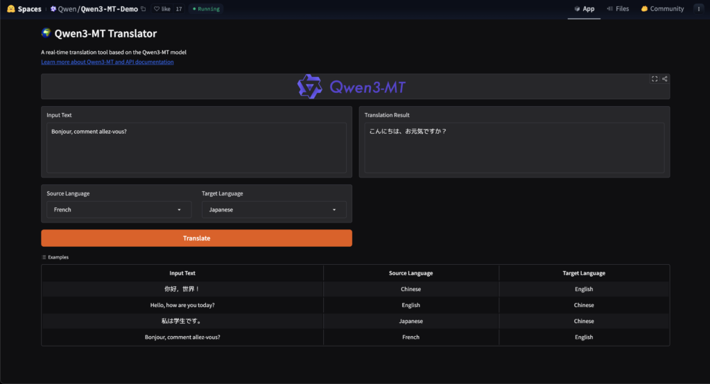
Task: Click the Running status badge
Action: [x=206, y=8]
